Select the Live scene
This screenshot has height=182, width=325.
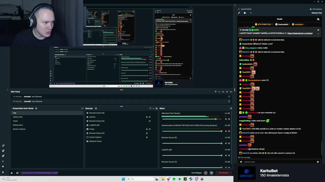(47, 113)
